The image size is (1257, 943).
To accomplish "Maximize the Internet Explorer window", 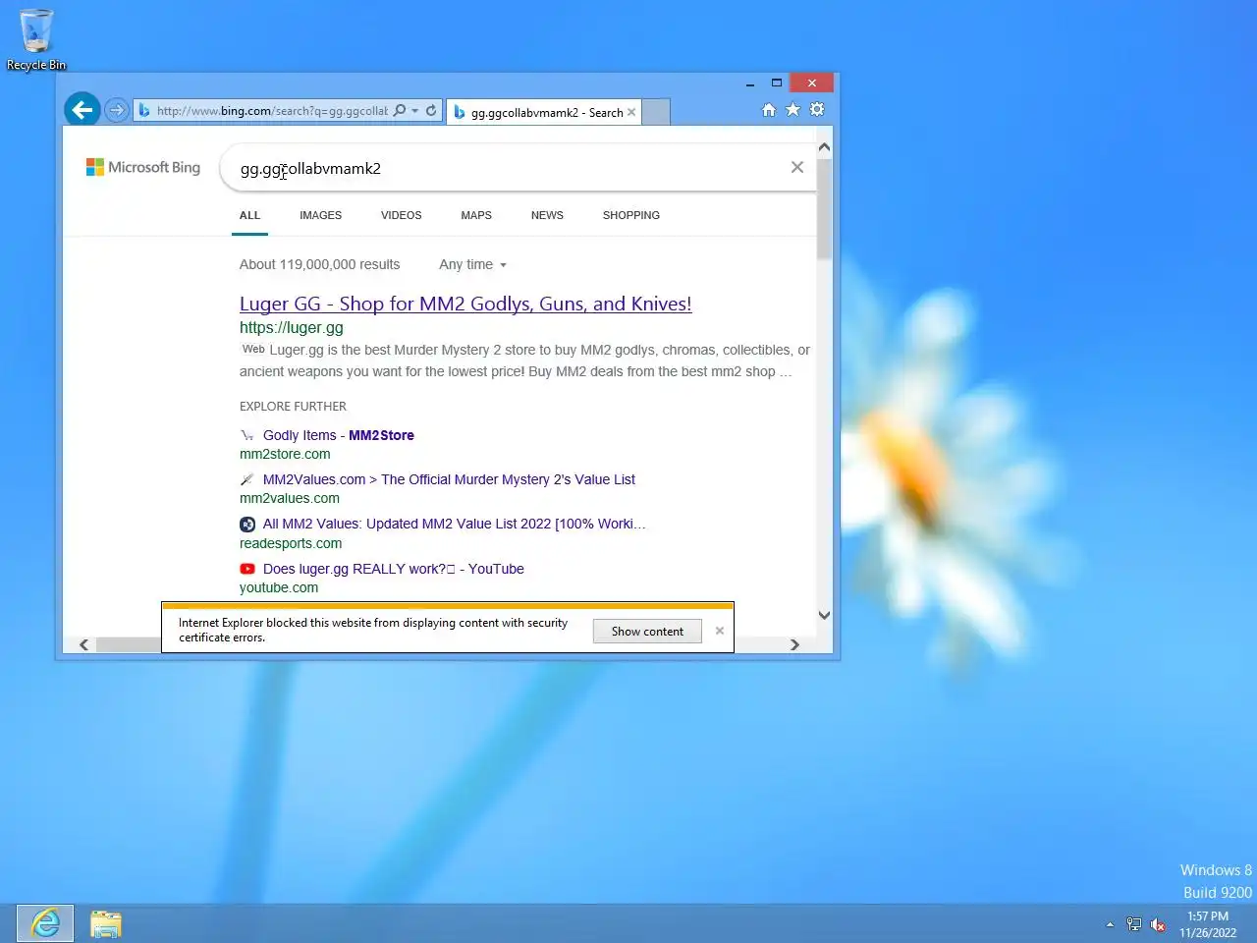I will click(777, 83).
